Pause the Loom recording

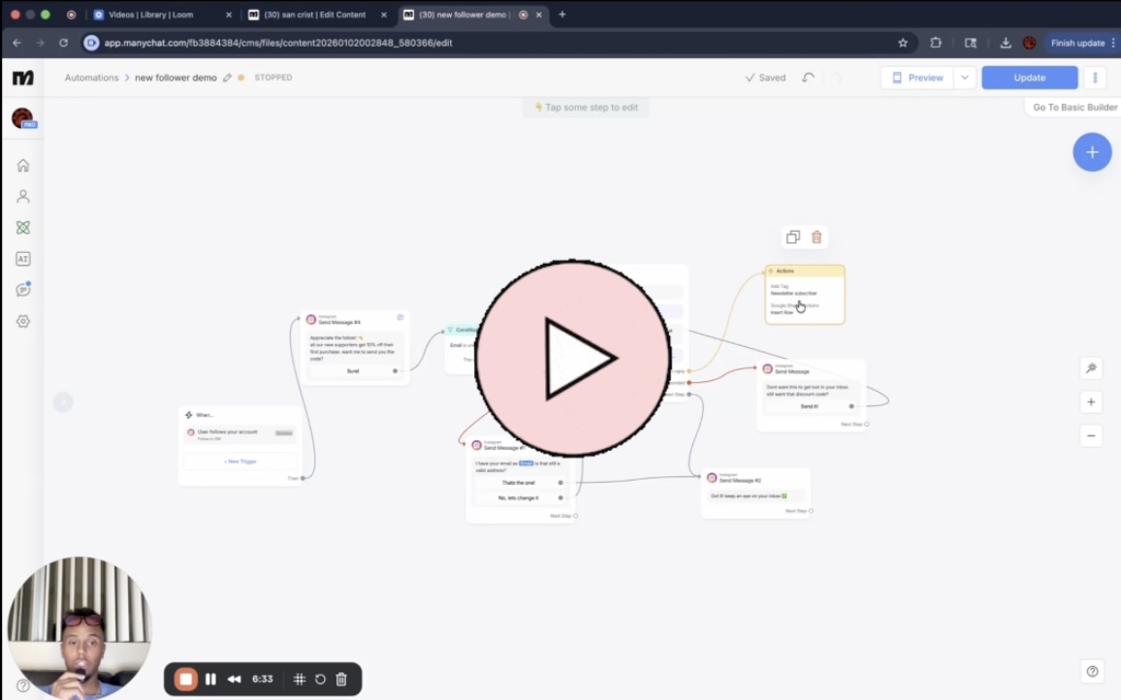pyautogui.click(x=210, y=680)
